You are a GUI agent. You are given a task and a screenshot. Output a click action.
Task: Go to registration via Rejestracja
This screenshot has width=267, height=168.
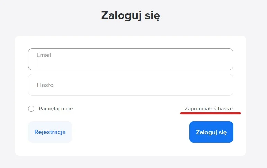point(50,132)
